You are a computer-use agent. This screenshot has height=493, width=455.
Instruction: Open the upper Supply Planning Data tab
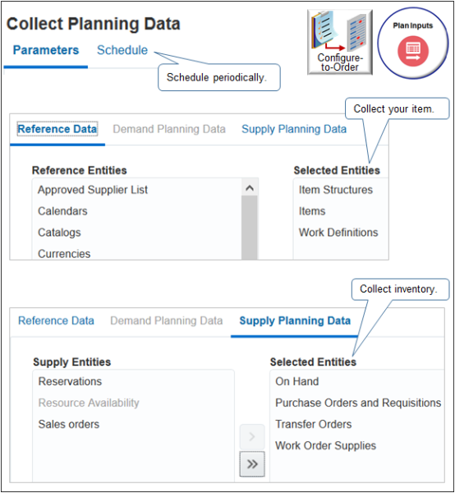point(294,129)
